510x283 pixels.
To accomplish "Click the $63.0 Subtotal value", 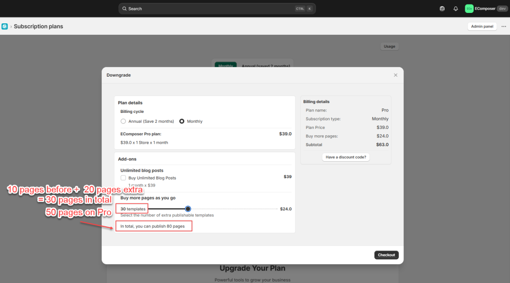I will (x=382, y=145).
